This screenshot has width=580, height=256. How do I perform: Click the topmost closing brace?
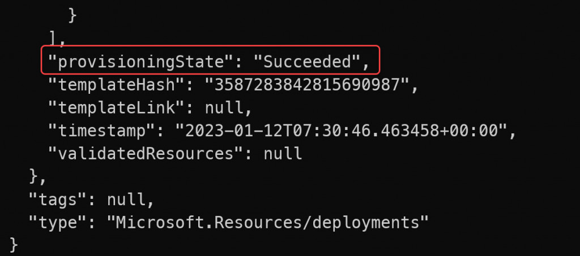[x=72, y=15]
